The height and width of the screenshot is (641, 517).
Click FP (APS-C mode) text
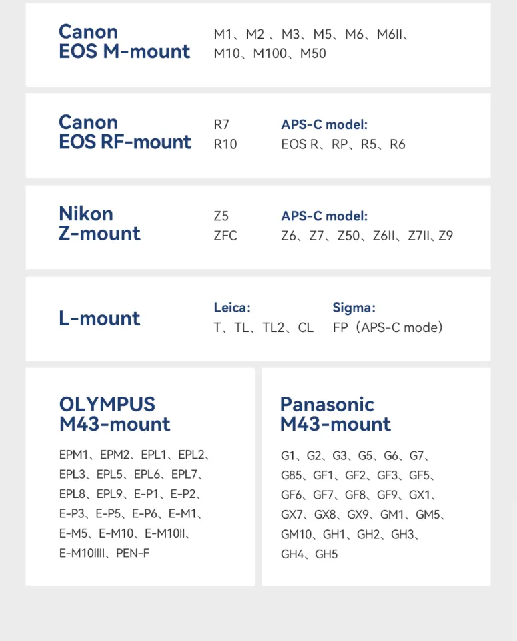click(388, 327)
